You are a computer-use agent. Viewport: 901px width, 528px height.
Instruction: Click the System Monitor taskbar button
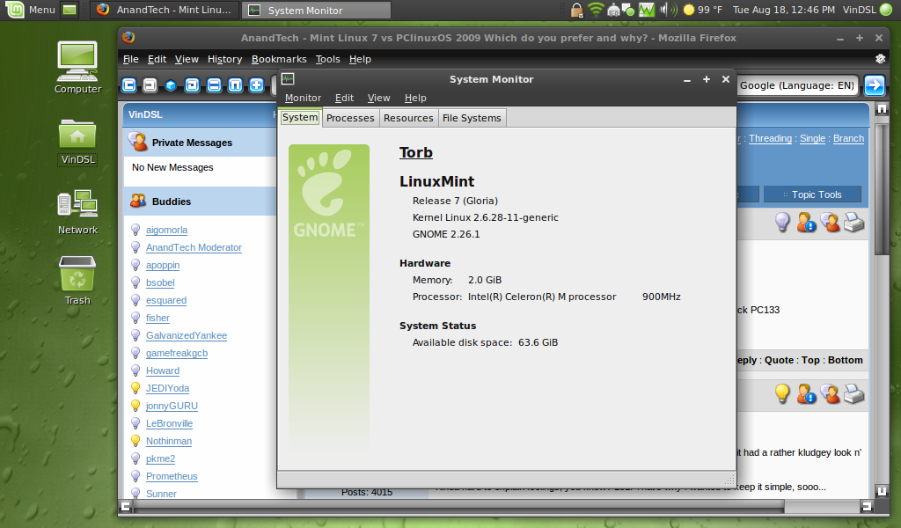pyautogui.click(x=316, y=10)
